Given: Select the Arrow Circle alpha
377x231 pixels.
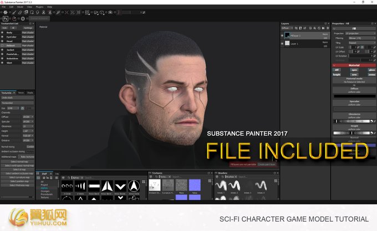Looking at the screenshot, I should coord(134,186).
